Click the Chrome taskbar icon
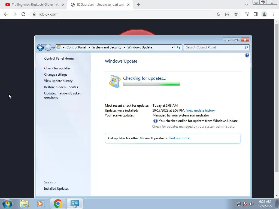This screenshot has height=209, width=279. click(x=58, y=204)
